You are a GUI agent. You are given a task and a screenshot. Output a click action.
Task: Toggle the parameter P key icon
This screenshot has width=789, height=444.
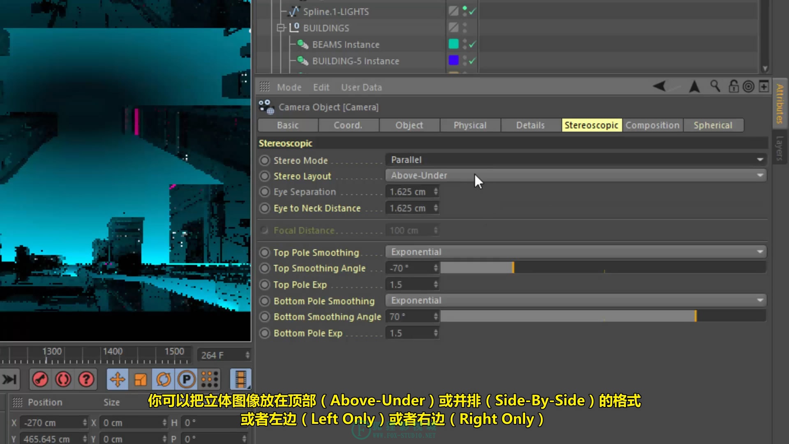click(x=186, y=379)
